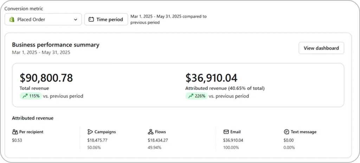Screen dimensions: 360x163
Task: Click the Per recipient people icon
Action: pyautogui.click(x=15, y=132)
